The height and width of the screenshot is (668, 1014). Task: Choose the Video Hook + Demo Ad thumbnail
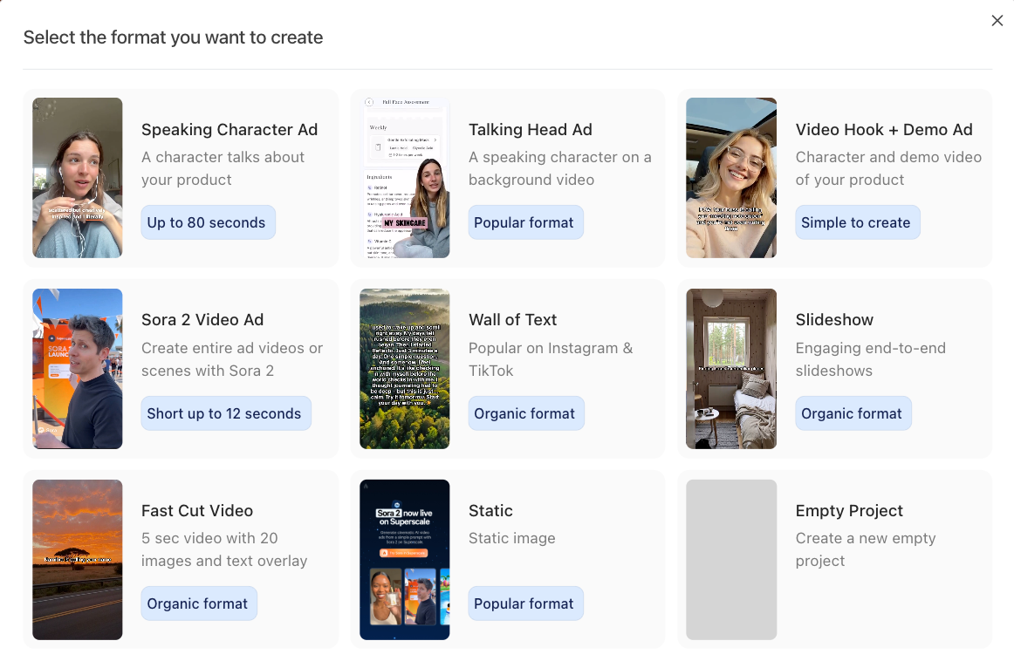[x=731, y=178]
